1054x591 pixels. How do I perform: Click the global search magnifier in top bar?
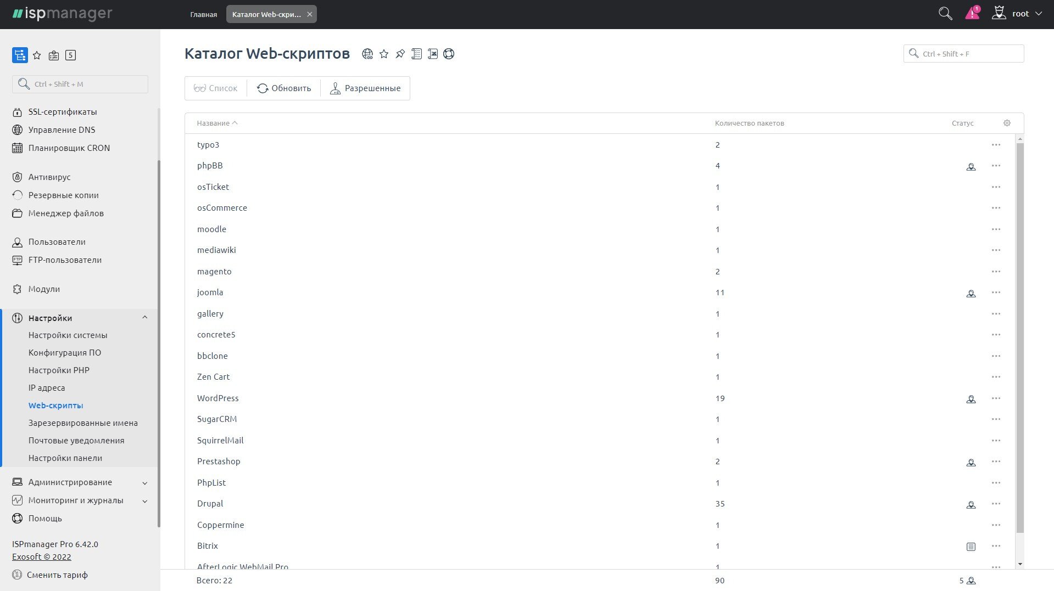click(945, 14)
